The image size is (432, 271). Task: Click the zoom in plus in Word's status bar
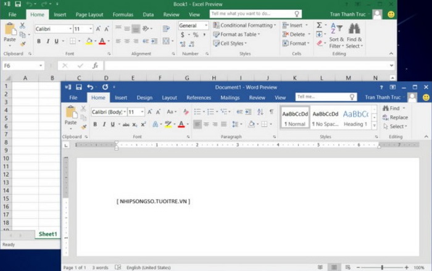tap(406, 267)
